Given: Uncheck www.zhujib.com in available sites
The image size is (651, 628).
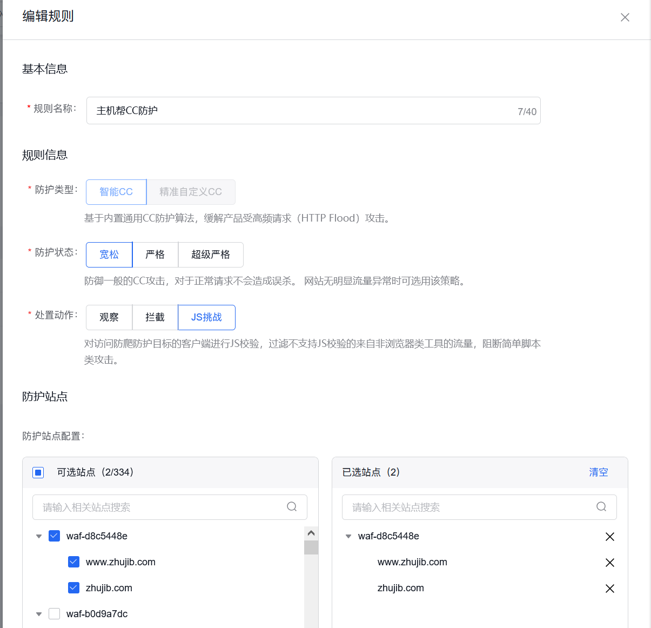Looking at the screenshot, I should click(x=74, y=562).
